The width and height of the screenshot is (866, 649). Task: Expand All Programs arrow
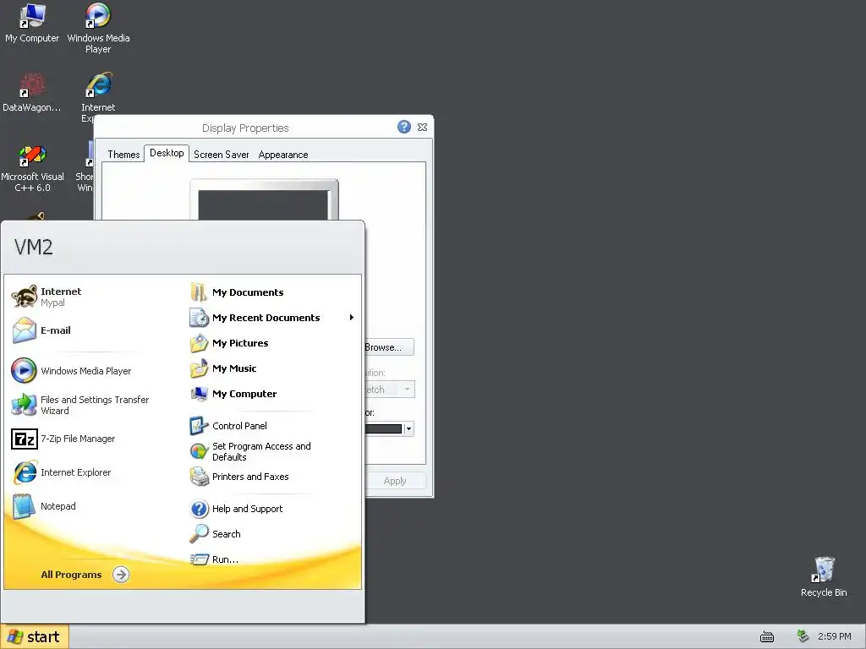[x=121, y=575]
